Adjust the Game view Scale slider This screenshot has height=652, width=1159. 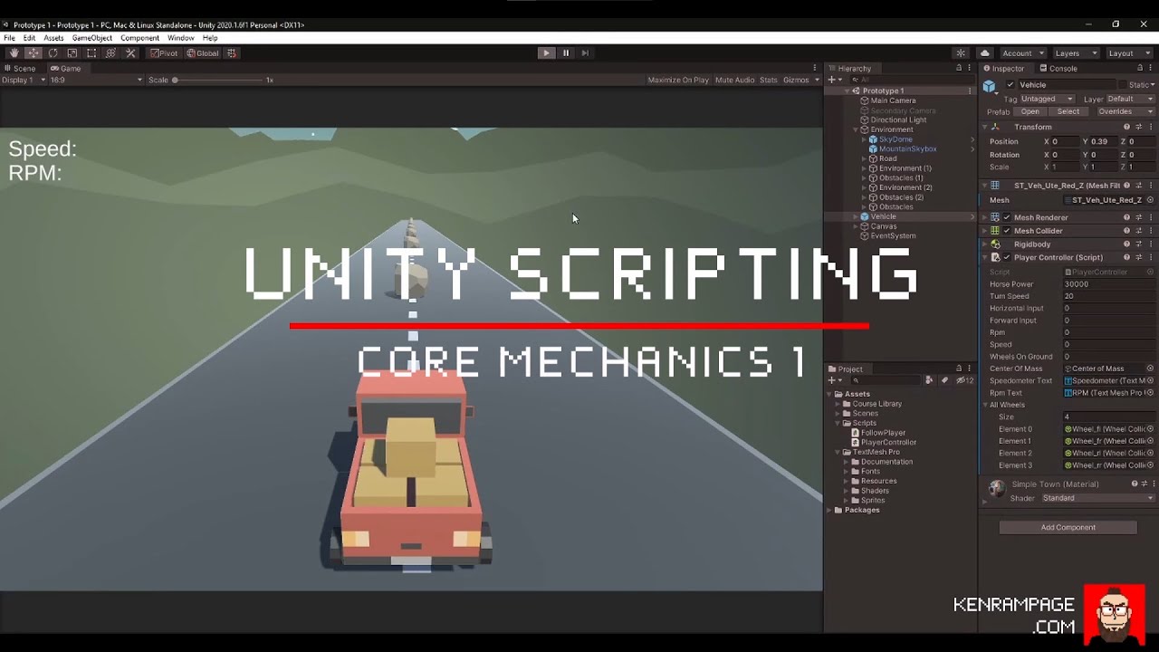point(217,80)
